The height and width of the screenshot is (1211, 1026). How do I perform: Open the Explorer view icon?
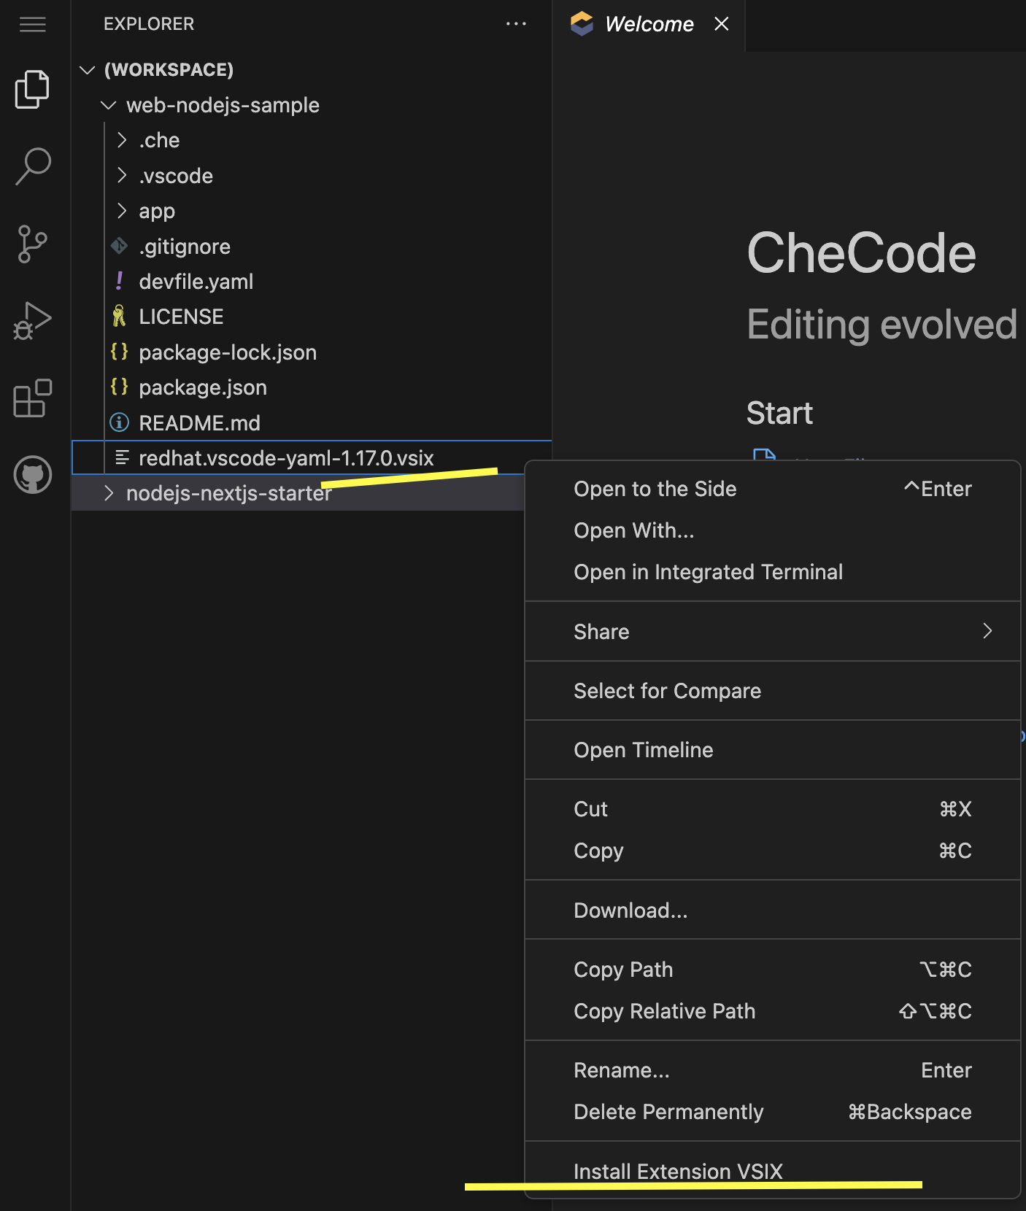pos(32,89)
